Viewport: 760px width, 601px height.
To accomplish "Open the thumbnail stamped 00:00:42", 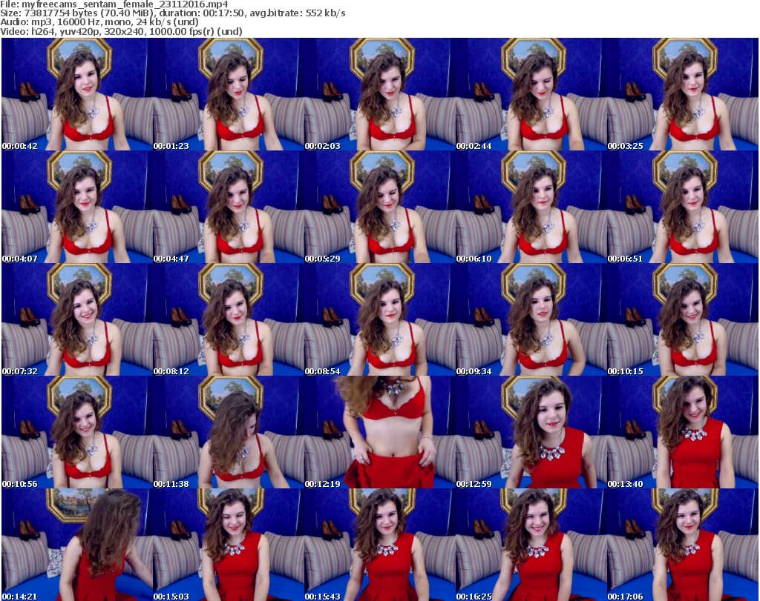I will tap(77, 94).
